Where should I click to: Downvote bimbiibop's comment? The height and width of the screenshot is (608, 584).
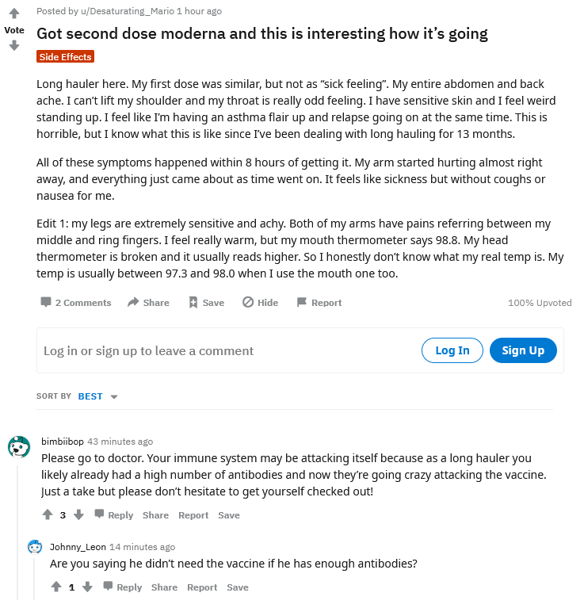click(x=78, y=514)
